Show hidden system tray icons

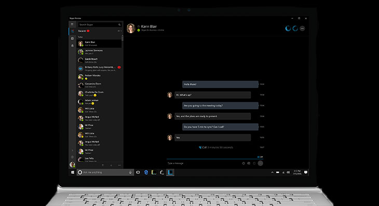click(x=272, y=172)
